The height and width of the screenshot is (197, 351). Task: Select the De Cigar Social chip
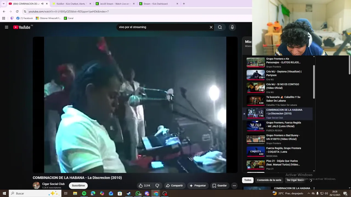pos(295,180)
